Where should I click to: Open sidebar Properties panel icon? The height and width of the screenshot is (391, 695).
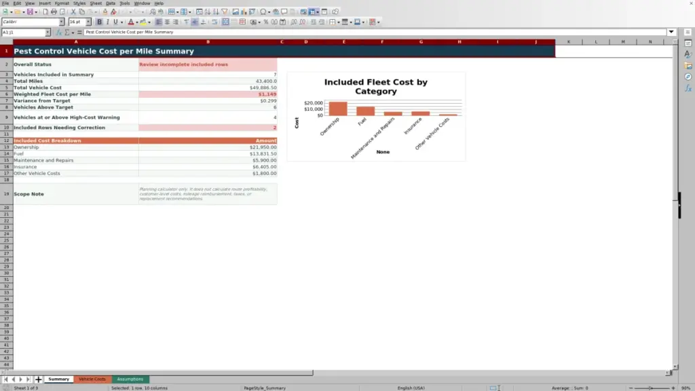688,43
